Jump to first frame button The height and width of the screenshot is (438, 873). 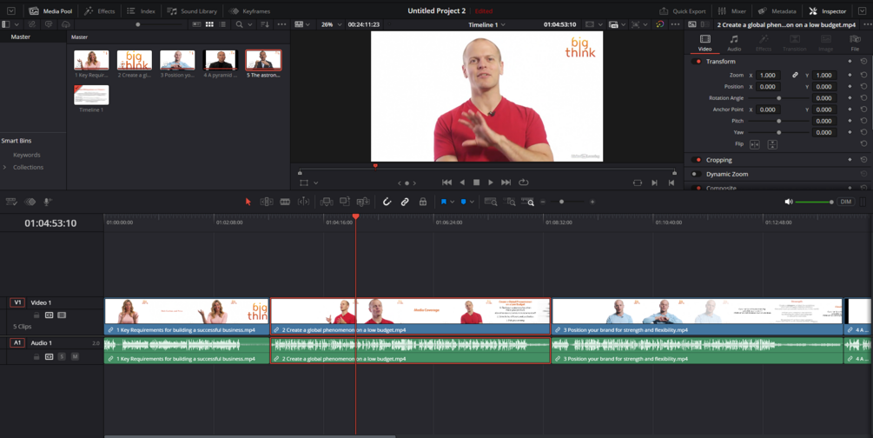tap(446, 182)
